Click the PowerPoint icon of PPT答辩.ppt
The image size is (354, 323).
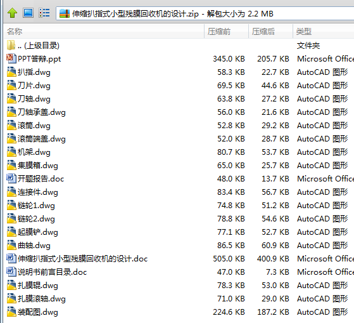(x=11, y=58)
